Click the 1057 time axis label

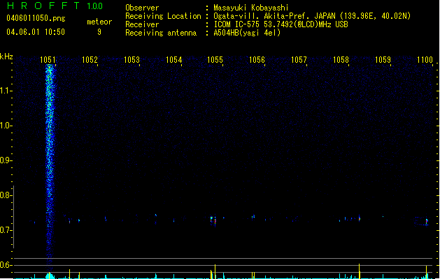coord(299,59)
